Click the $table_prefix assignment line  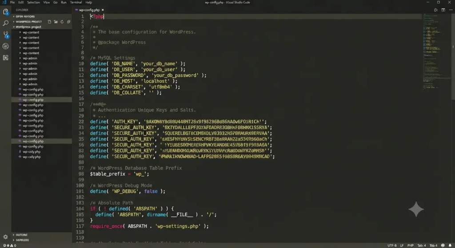coord(119,174)
